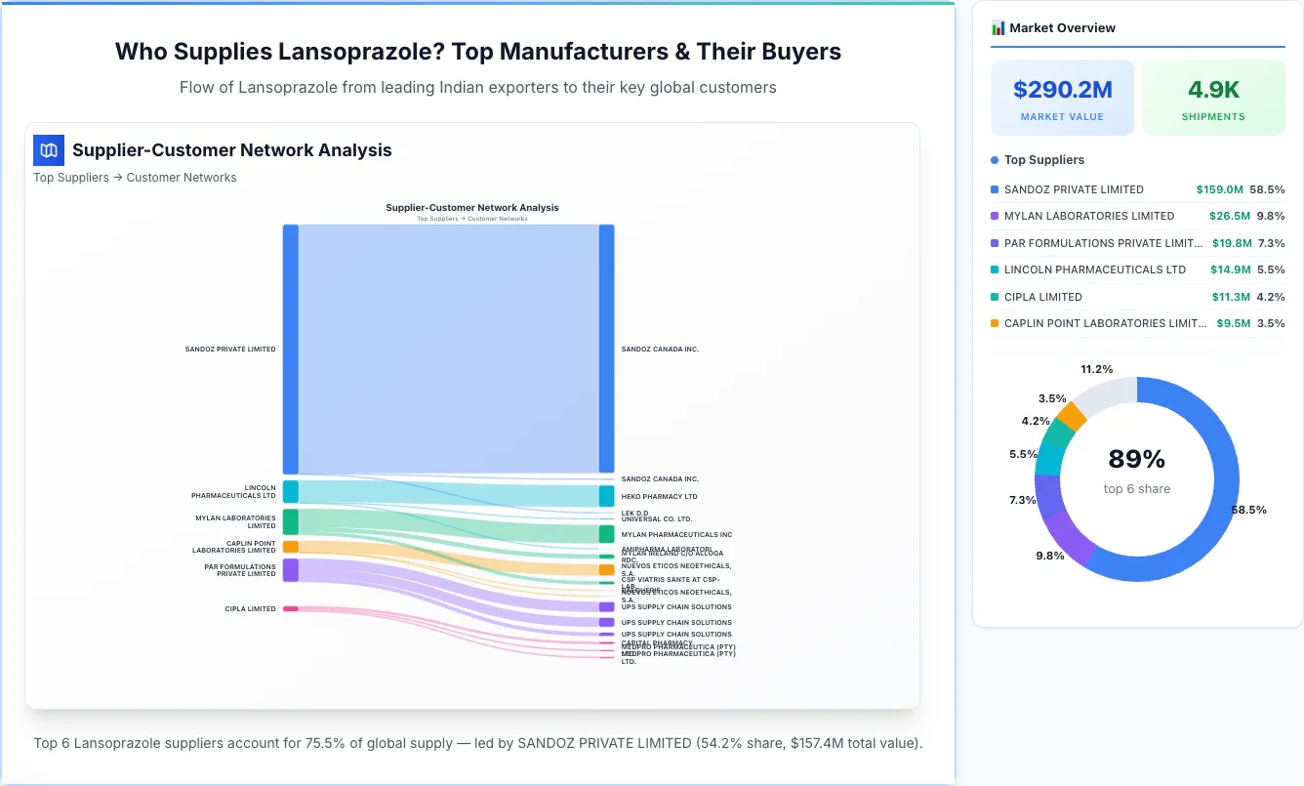Click the 4.9K Shipments card
Screen dimensions: 1304x786
point(1213,97)
